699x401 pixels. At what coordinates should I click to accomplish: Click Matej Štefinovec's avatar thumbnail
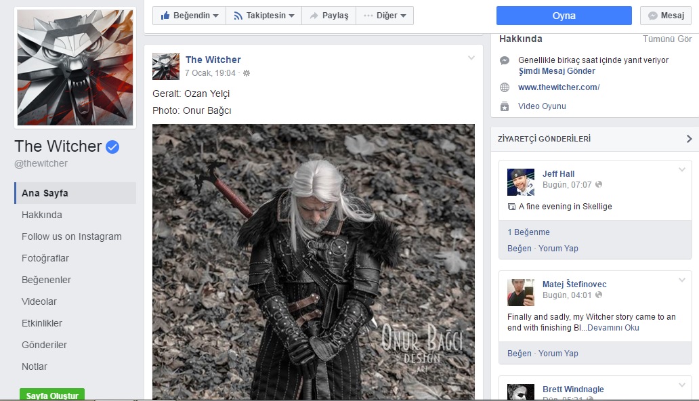pos(521,293)
